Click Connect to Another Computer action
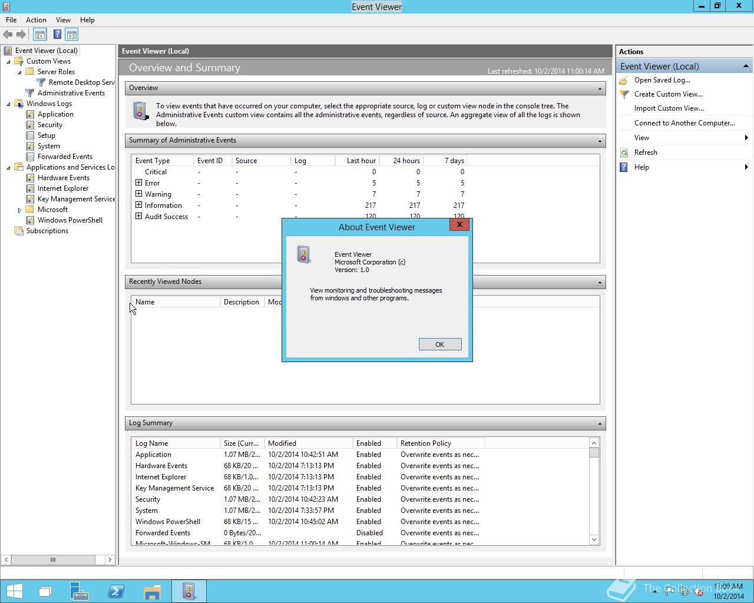The width and height of the screenshot is (754, 603). (x=684, y=123)
